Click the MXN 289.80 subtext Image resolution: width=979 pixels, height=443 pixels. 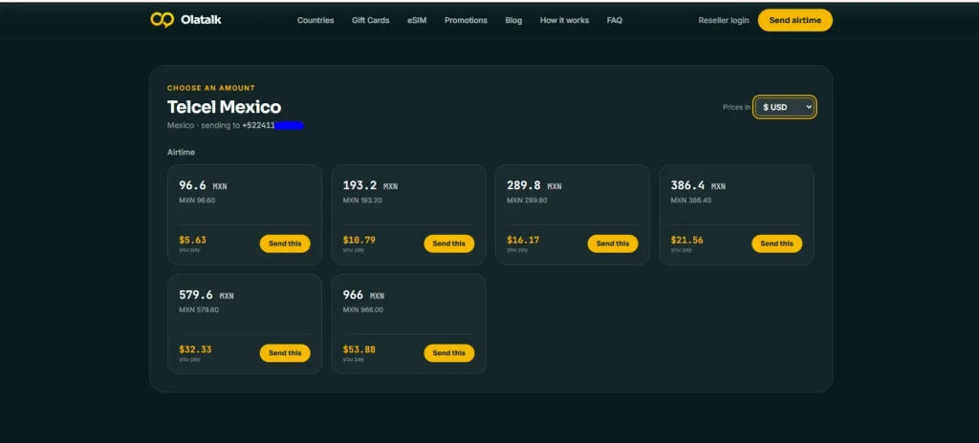(x=527, y=200)
